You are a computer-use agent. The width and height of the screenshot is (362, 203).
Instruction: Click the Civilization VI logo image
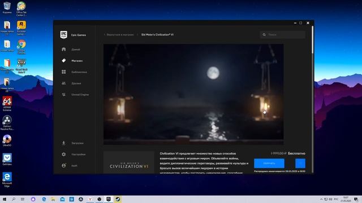click(x=129, y=162)
